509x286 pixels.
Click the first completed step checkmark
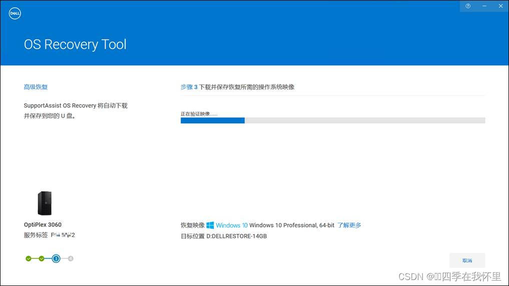click(x=29, y=259)
